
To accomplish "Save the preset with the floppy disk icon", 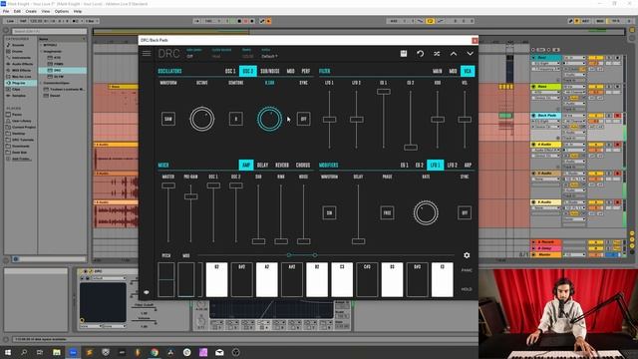I will pyautogui.click(x=404, y=53).
